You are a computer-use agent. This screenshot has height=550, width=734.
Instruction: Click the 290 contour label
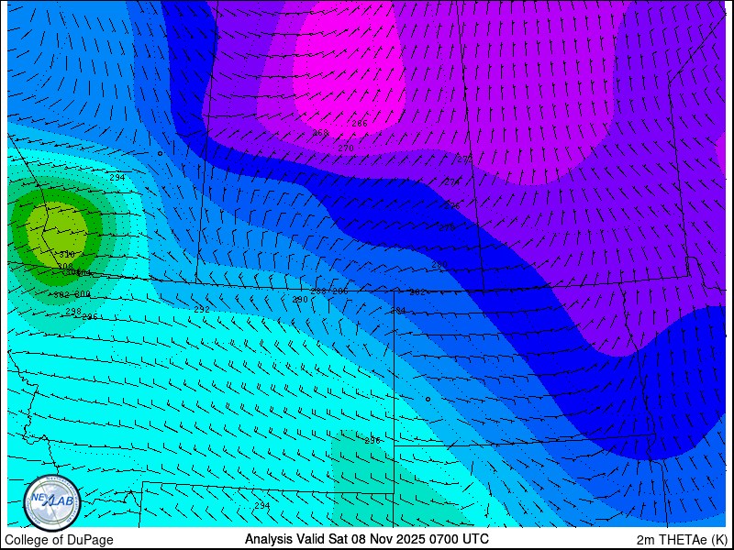click(x=300, y=300)
